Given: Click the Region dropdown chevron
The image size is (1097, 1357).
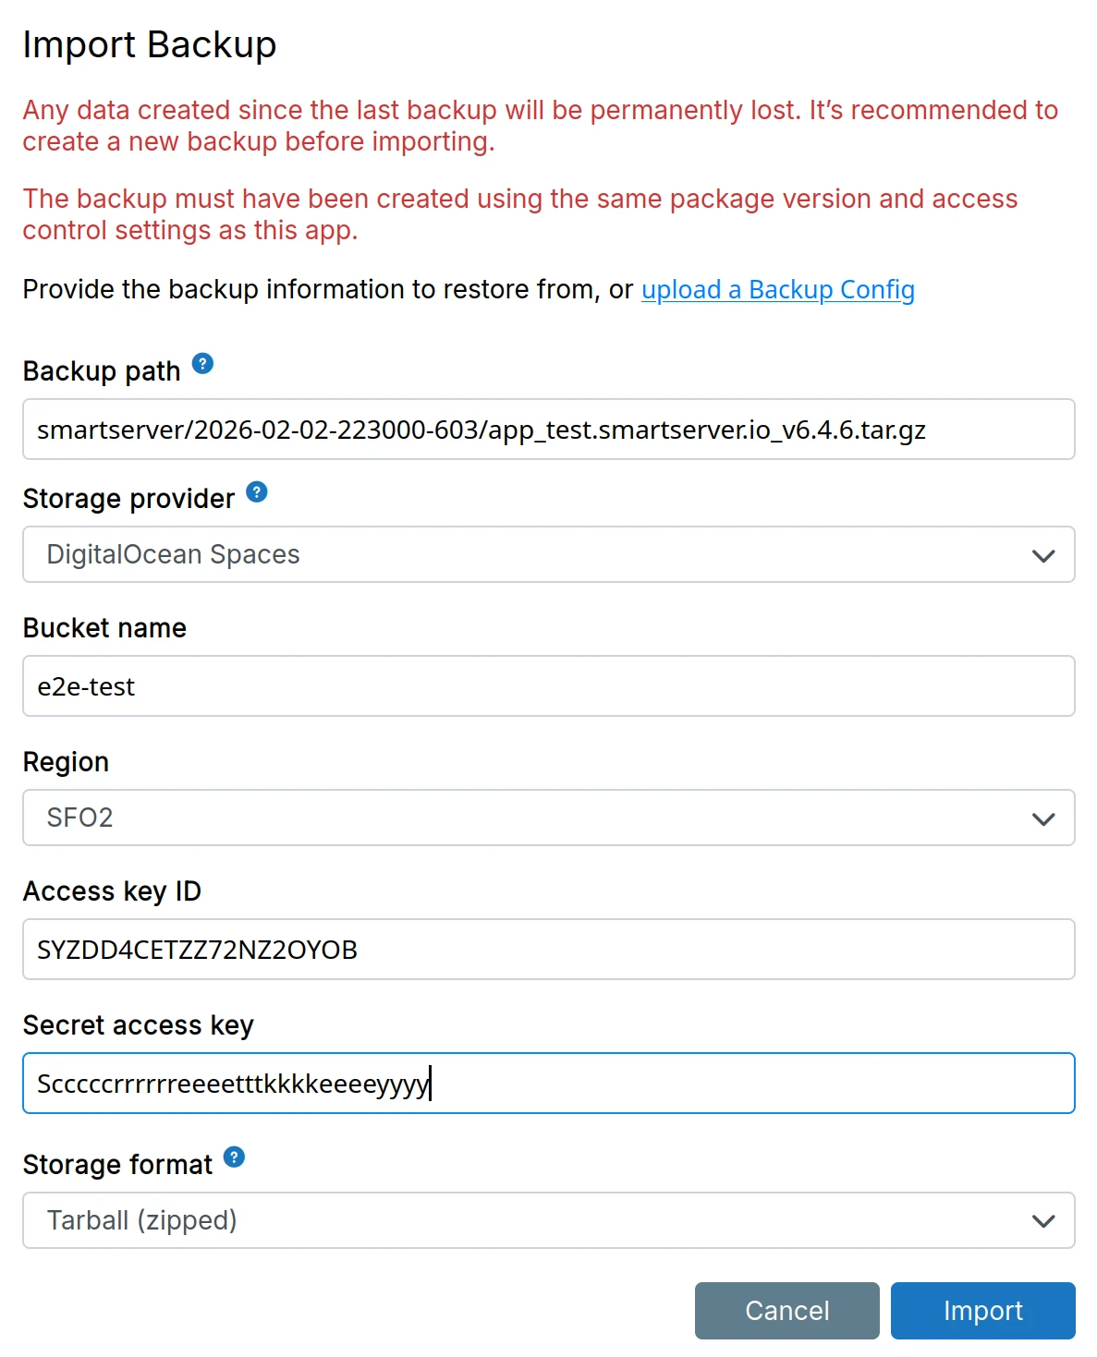Looking at the screenshot, I should click(1042, 818).
